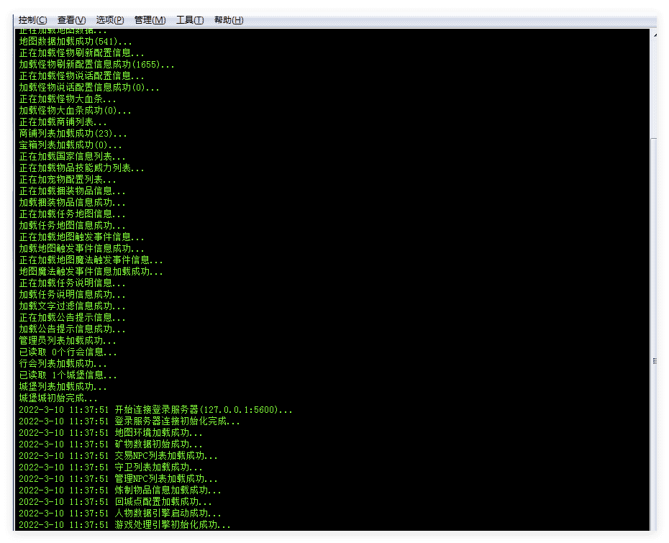Screen dimensions: 669x543
Task: Click log line 正在加载捆装物品信息...
Action: tap(72, 191)
